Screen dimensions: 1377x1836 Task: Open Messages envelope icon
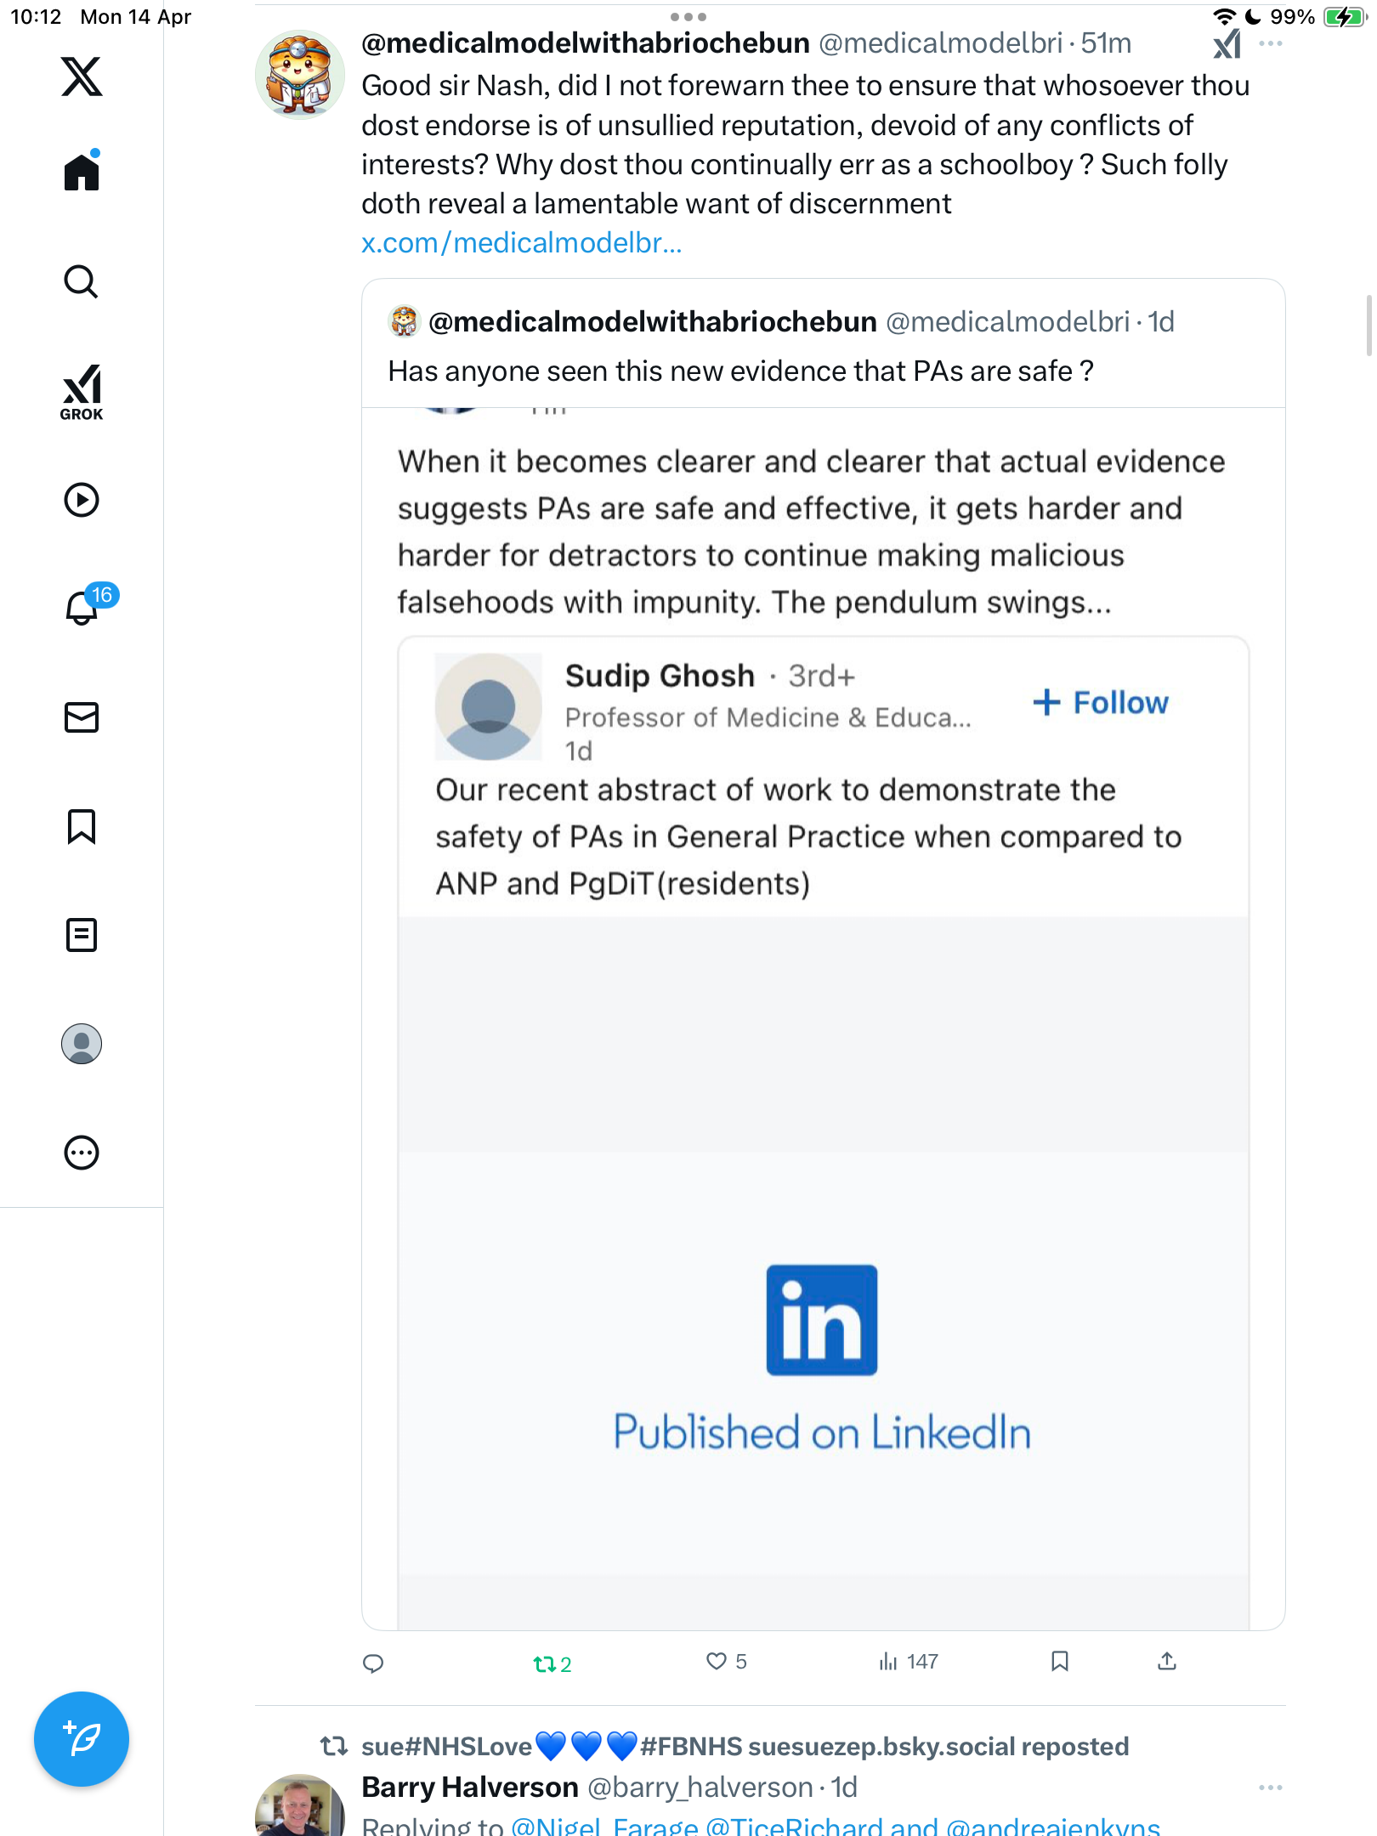82,717
